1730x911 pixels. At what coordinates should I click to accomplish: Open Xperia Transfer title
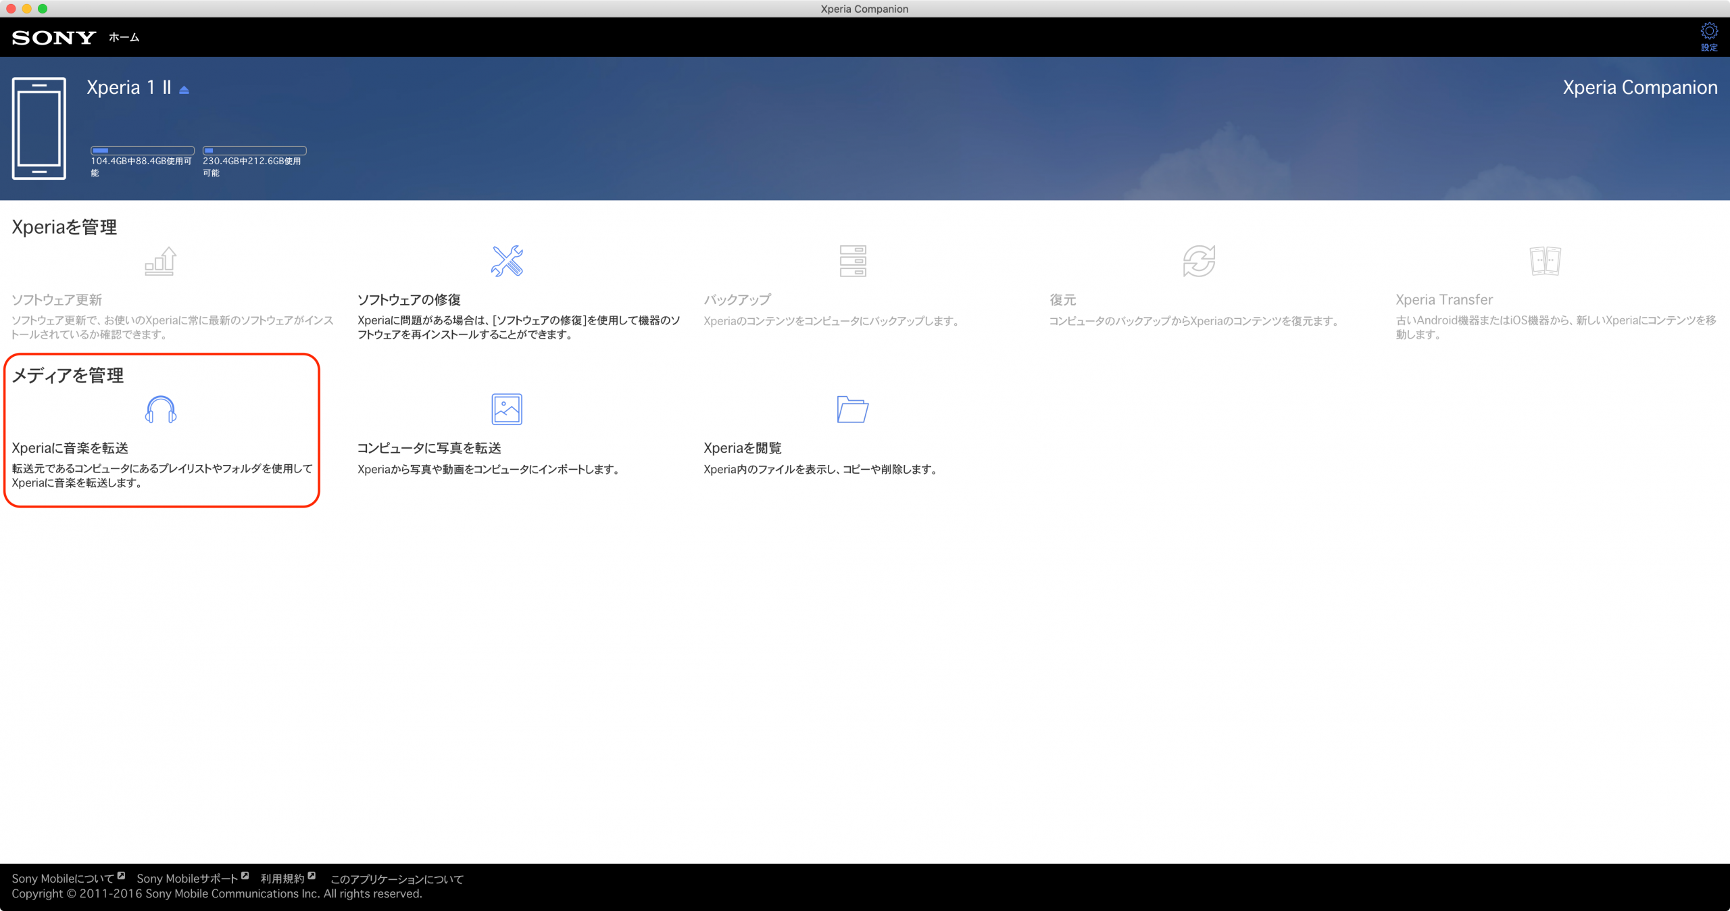(x=1444, y=299)
